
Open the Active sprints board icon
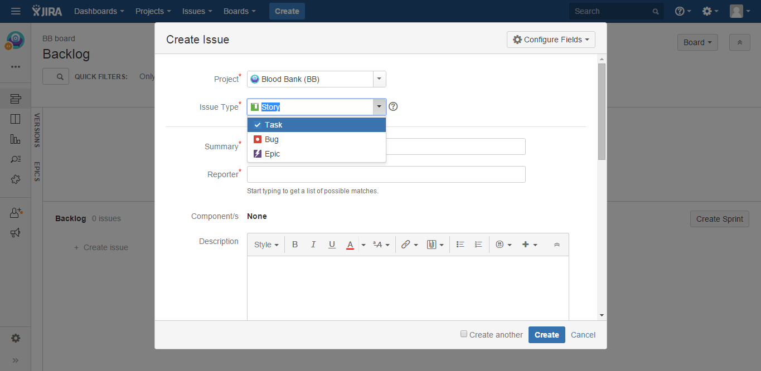(16, 119)
